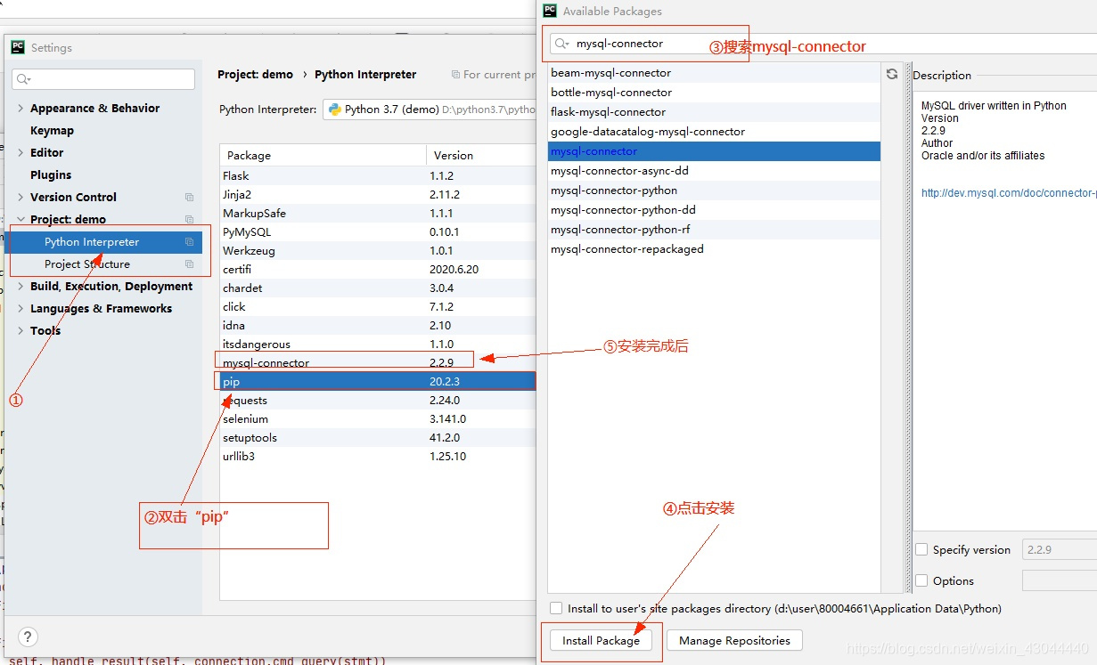Select the itsdangerous installed package row
This screenshot has height=665, width=1097.
pyautogui.click(x=378, y=345)
